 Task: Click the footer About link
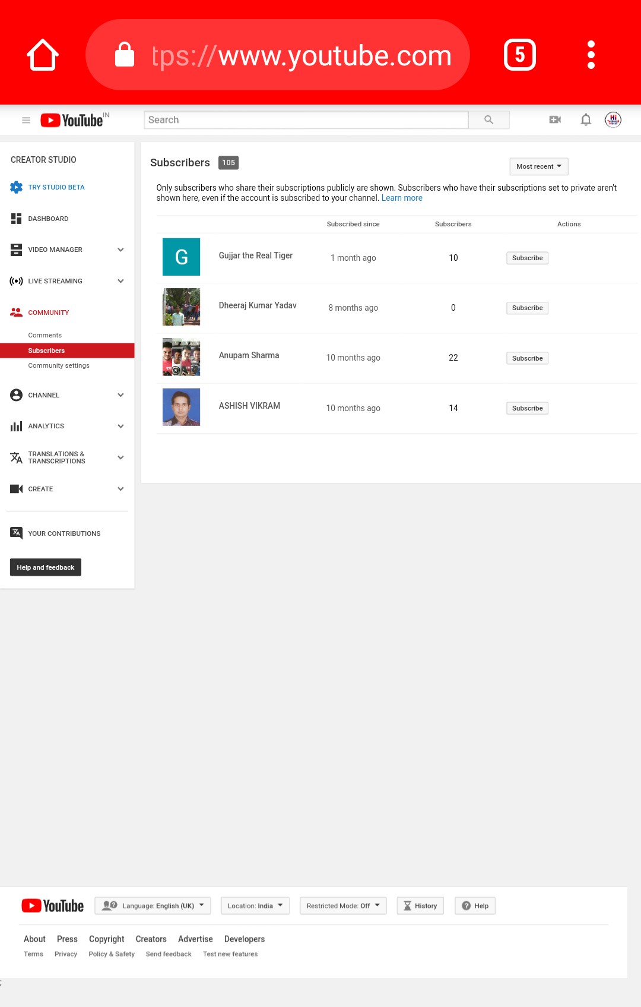coord(34,939)
